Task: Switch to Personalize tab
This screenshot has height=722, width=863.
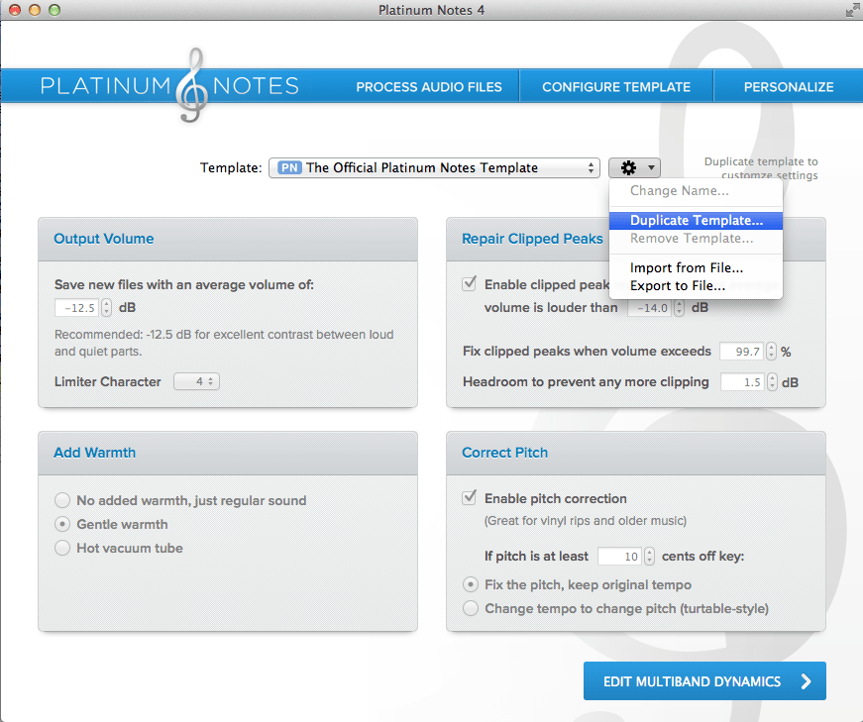Action: point(788,87)
